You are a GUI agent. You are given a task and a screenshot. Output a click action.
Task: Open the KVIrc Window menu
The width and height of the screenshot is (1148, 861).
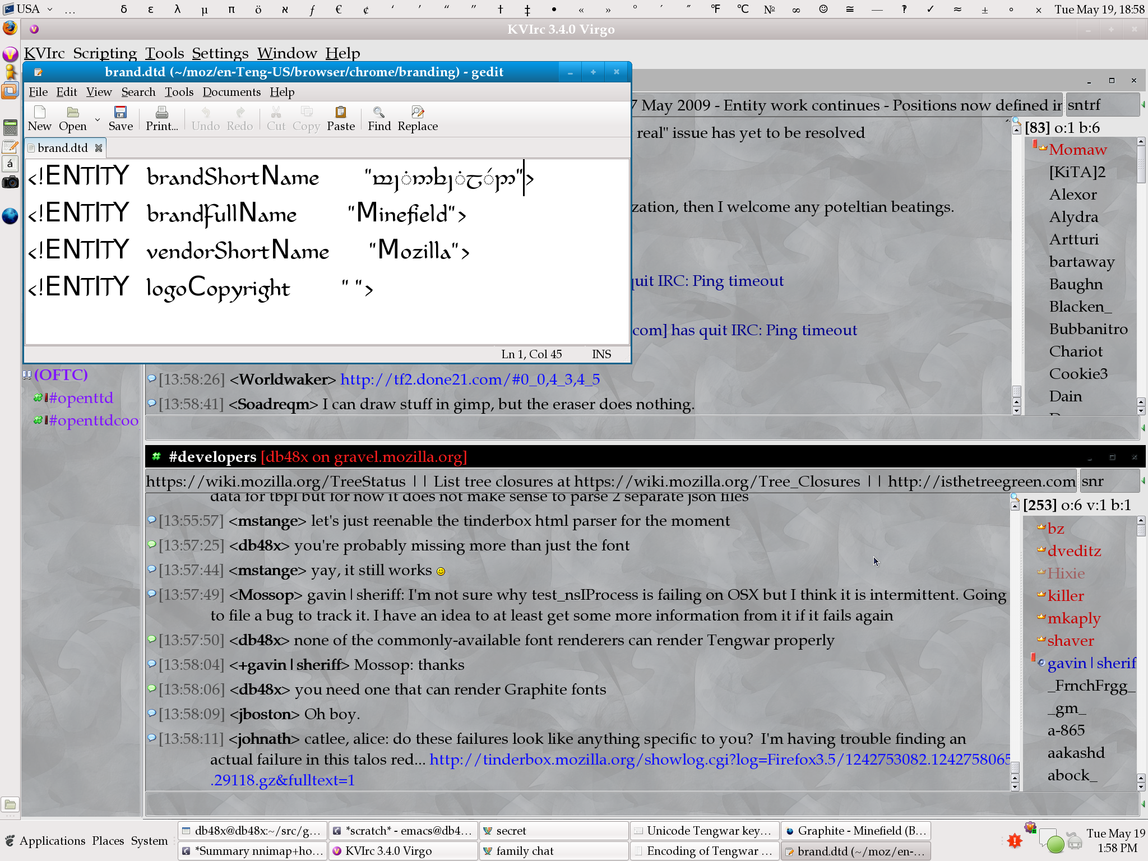(x=287, y=53)
